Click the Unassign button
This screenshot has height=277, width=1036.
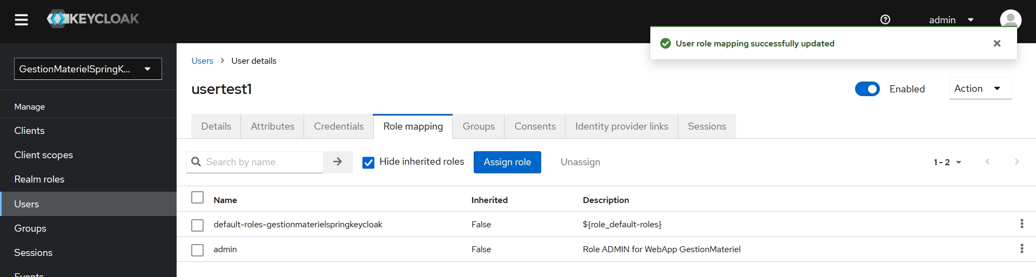(580, 162)
